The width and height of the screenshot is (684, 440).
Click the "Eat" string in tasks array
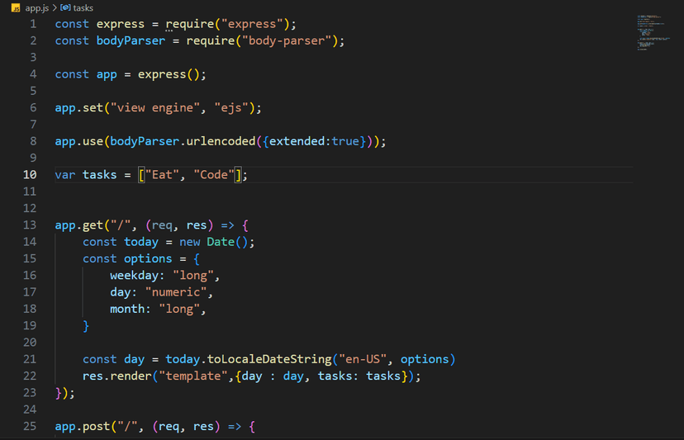(x=162, y=175)
